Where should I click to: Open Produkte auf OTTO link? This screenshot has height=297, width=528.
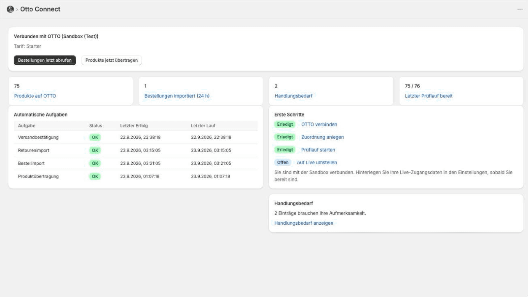(35, 96)
